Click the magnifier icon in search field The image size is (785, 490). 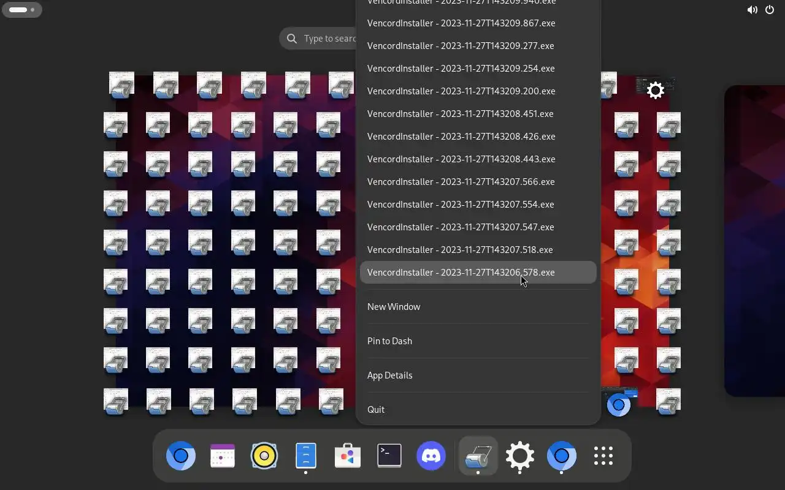click(292, 39)
